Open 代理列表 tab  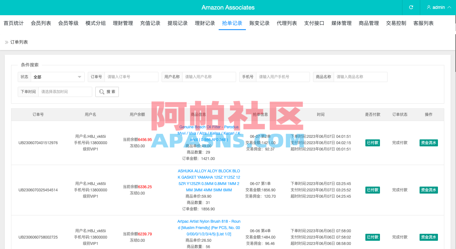[x=287, y=23]
